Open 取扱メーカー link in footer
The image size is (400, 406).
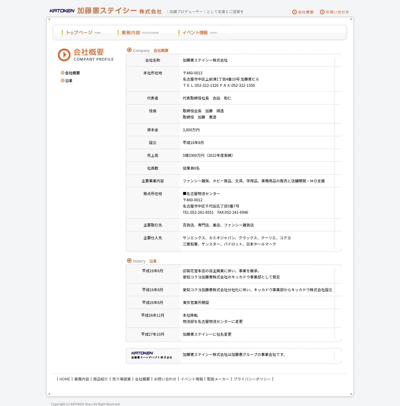click(218, 379)
